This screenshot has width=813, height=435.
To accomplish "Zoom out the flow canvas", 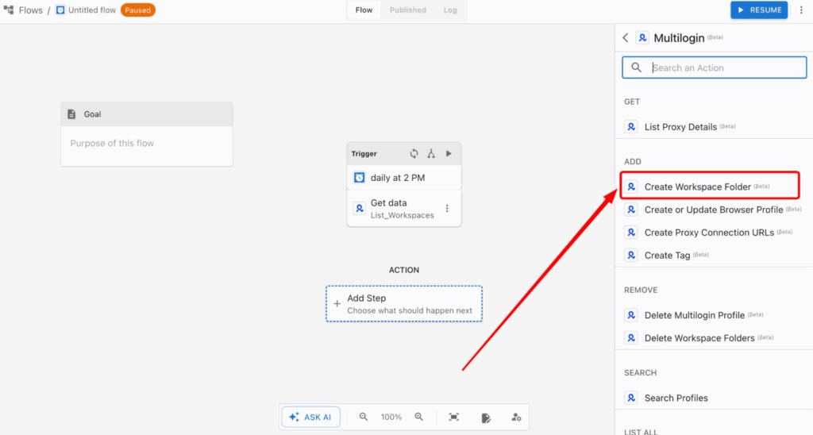I will coord(364,417).
